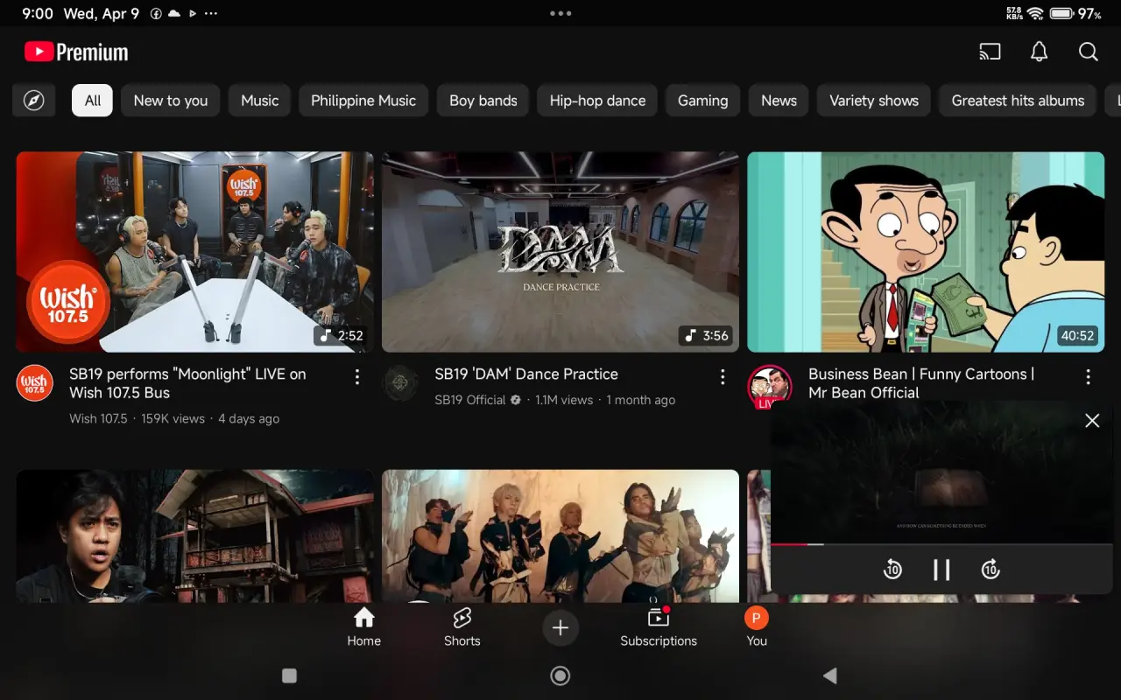Go to the Home tab

[363, 628]
